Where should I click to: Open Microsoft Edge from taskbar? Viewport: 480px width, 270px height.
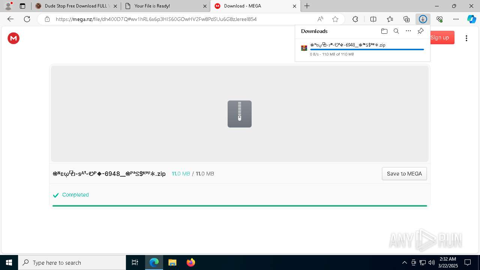click(154, 262)
